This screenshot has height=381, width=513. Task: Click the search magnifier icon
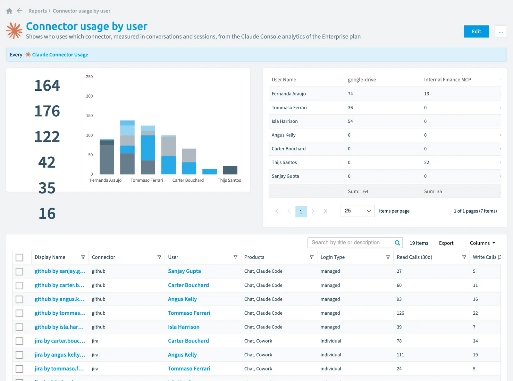[397, 243]
